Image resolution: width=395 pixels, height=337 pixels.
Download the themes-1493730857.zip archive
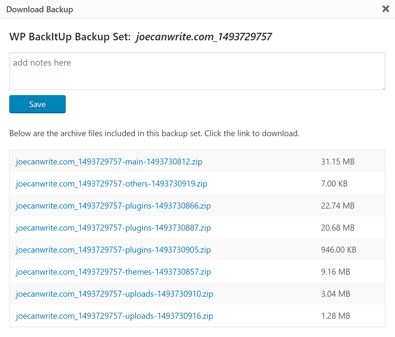(113, 272)
